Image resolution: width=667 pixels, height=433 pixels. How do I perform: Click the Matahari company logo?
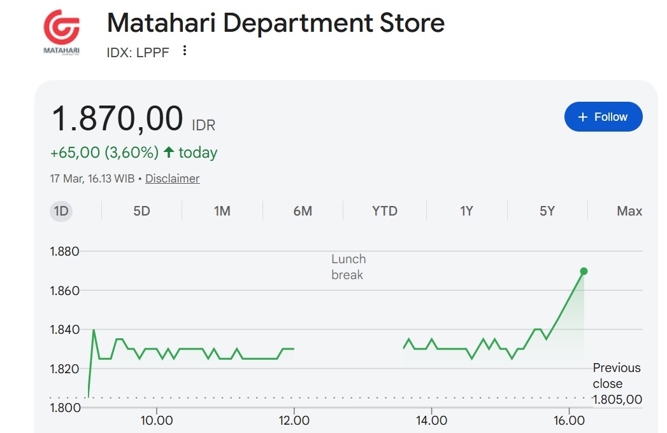[61, 32]
